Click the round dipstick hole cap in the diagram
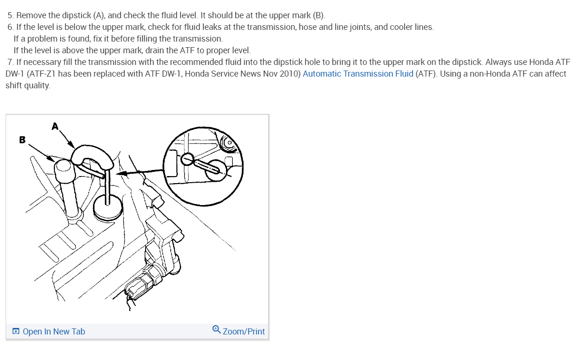This screenshot has height=348, width=577. point(108,207)
